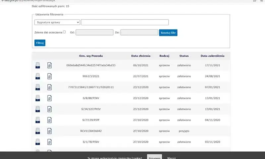The width and height of the screenshot is (265, 159).
Task: Click the filter text input field
Action: pos(125,22)
